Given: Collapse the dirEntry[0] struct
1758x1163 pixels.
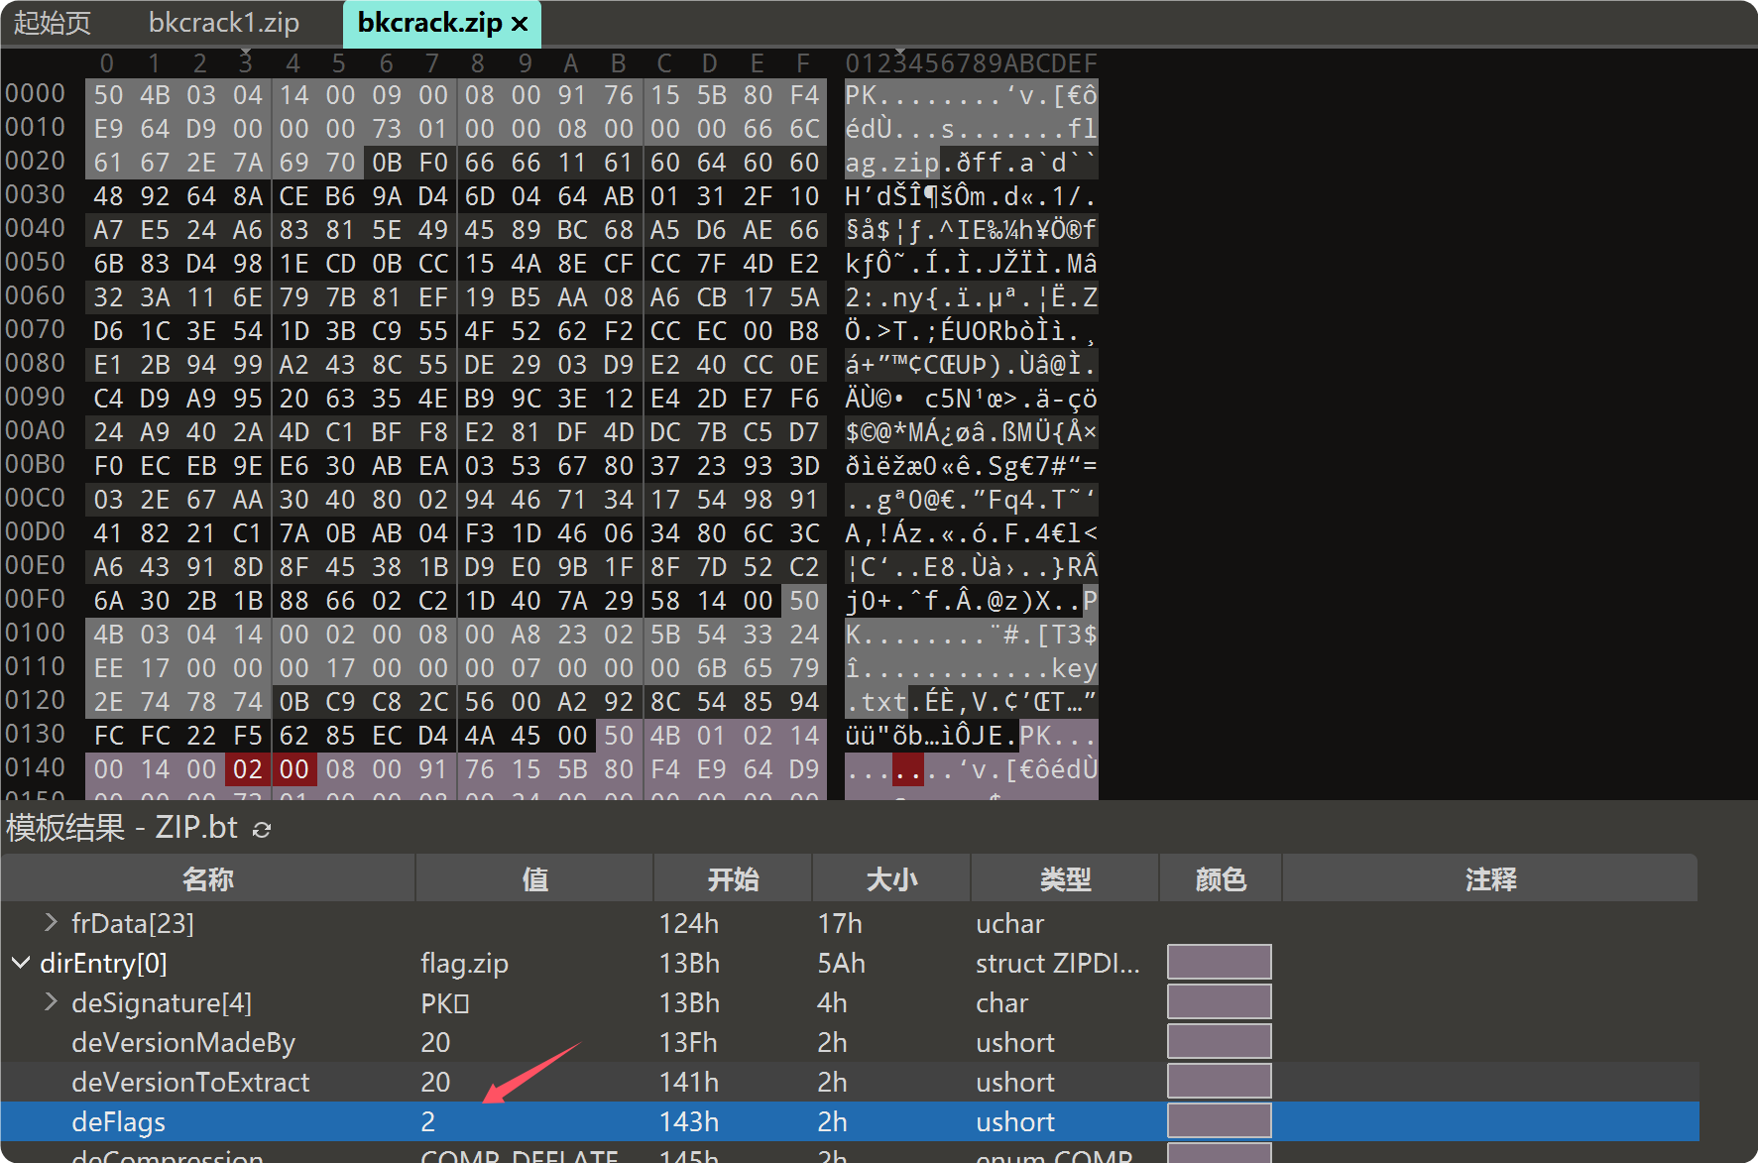Looking at the screenshot, I should 20,963.
